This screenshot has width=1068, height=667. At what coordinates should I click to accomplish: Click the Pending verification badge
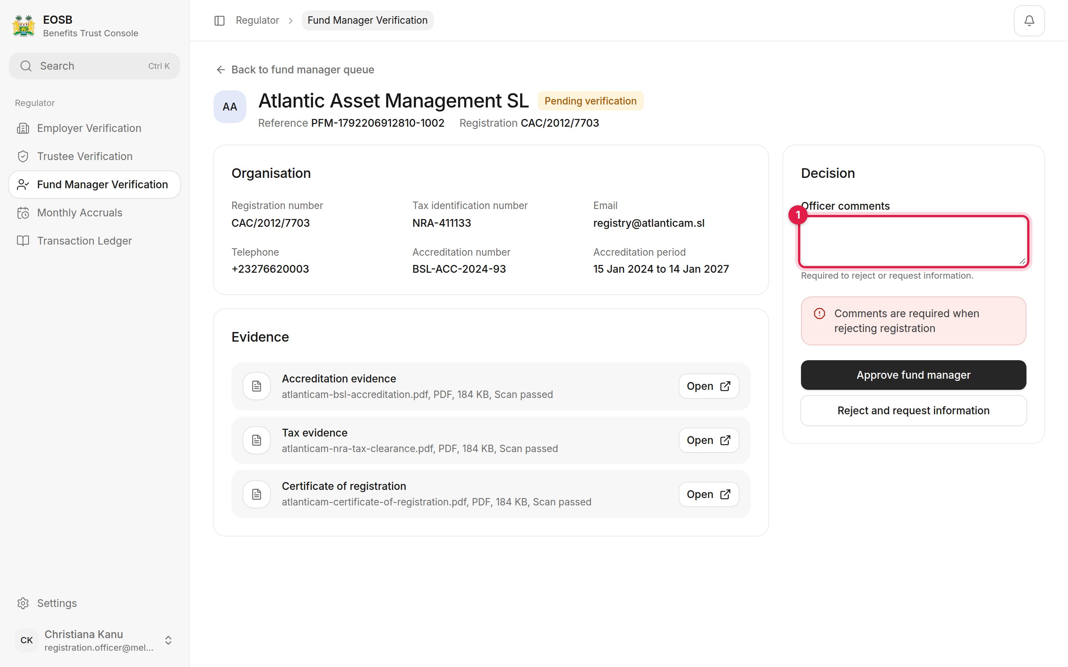(x=590, y=101)
